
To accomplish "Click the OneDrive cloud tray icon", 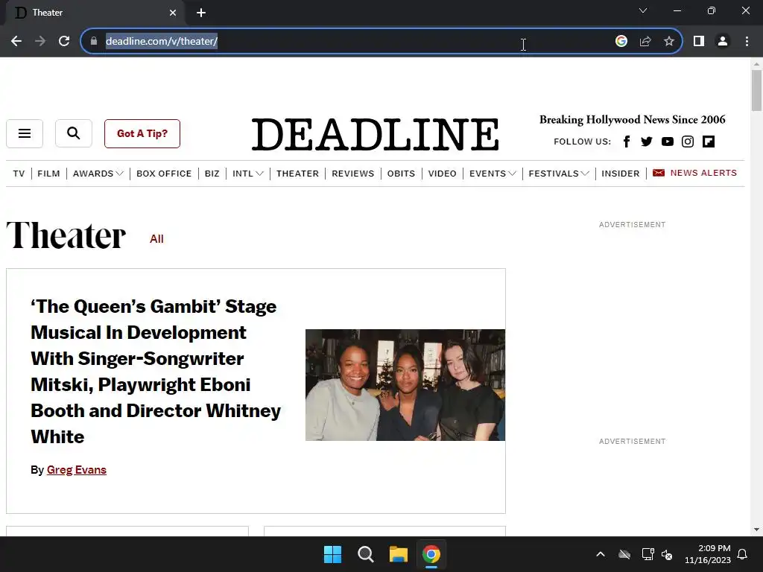I will pos(624,554).
